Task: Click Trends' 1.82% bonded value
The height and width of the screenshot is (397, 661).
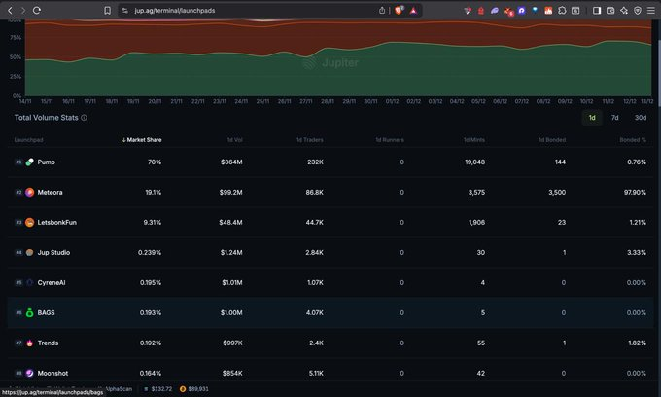Action: pyautogui.click(x=638, y=343)
